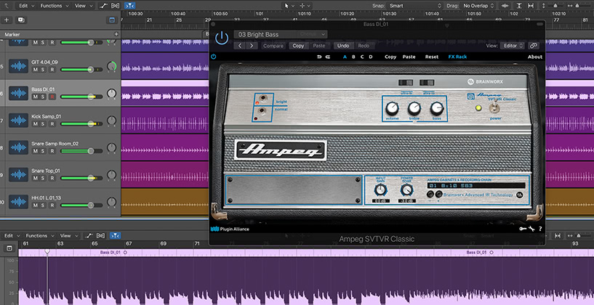
Task: Click the amp volume knob
Action: [392, 109]
